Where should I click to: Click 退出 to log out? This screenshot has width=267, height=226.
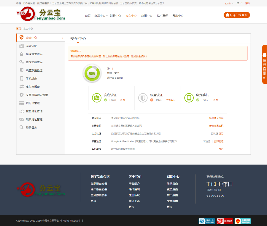point(247,3)
